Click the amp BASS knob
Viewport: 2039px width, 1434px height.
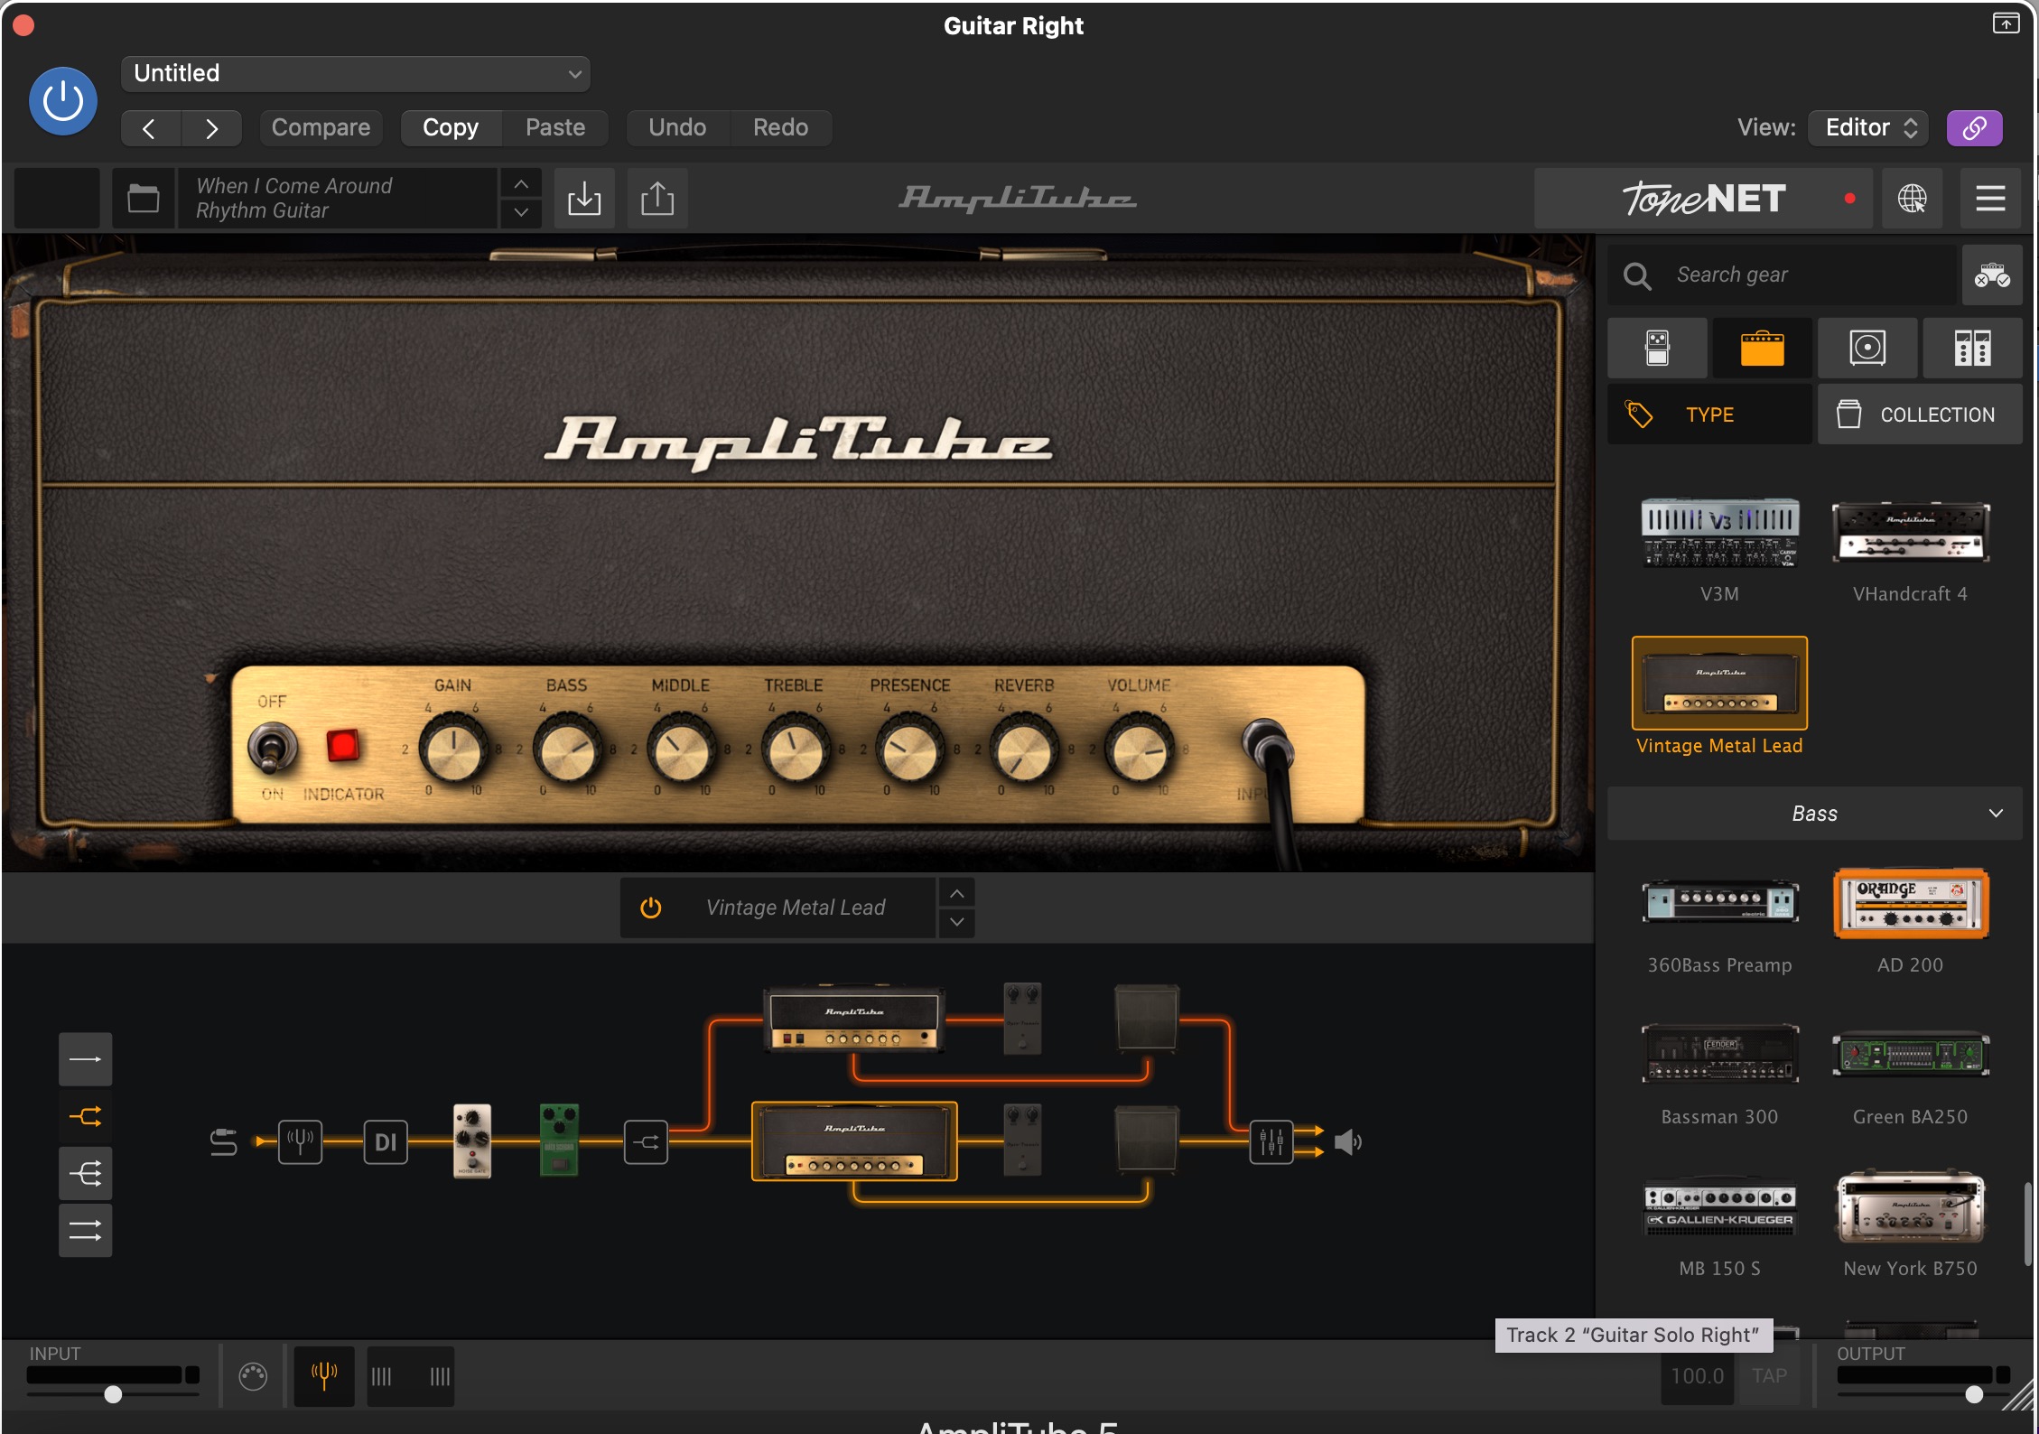click(566, 750)
